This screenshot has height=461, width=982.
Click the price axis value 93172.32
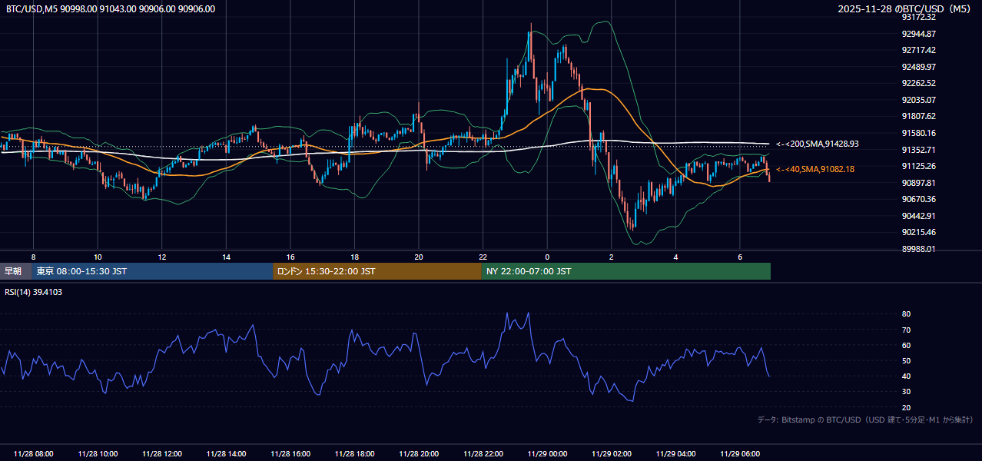[919, 17]
